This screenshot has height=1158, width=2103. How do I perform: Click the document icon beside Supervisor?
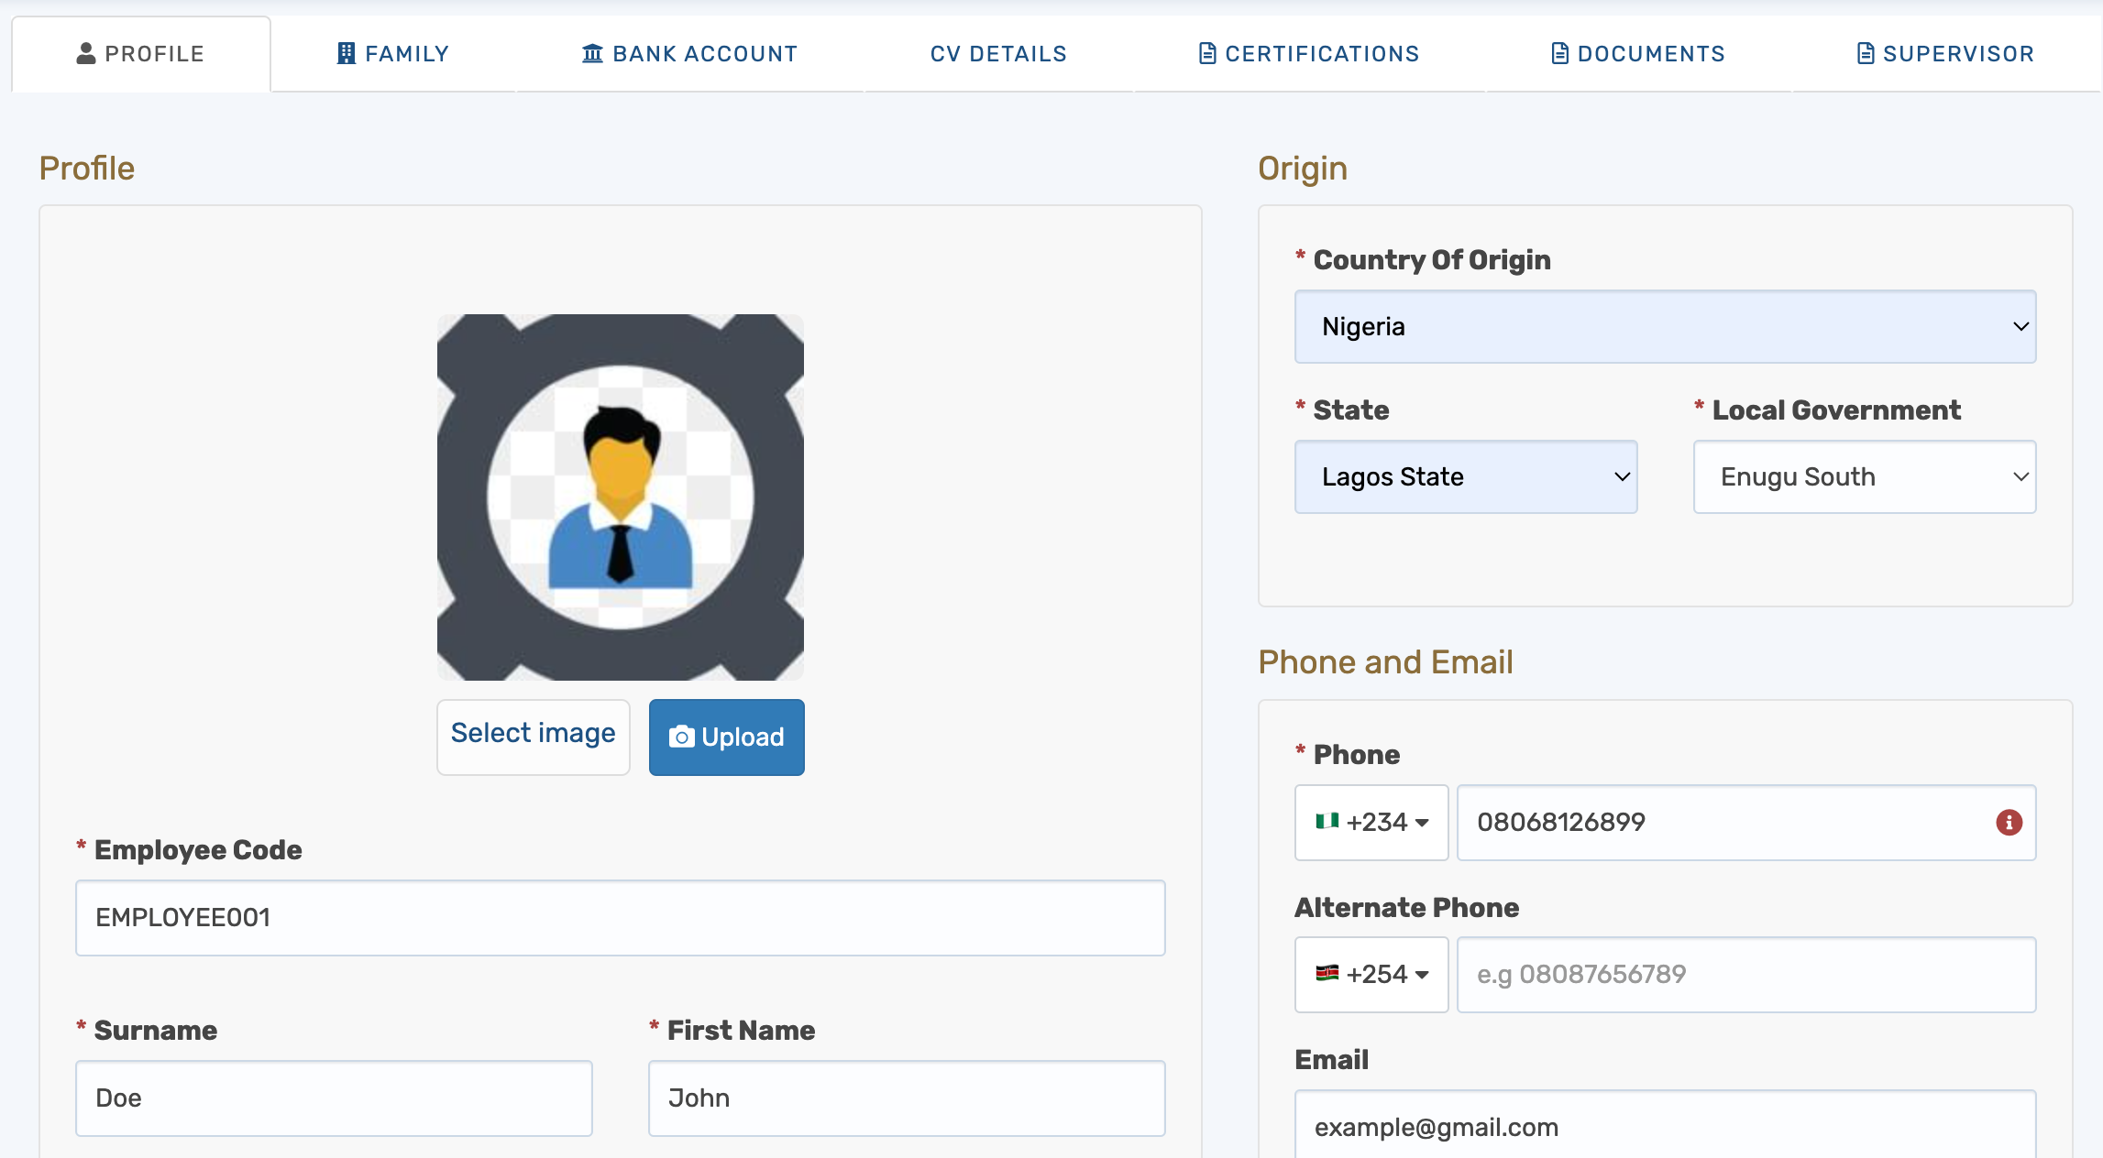coord(1865,53)
